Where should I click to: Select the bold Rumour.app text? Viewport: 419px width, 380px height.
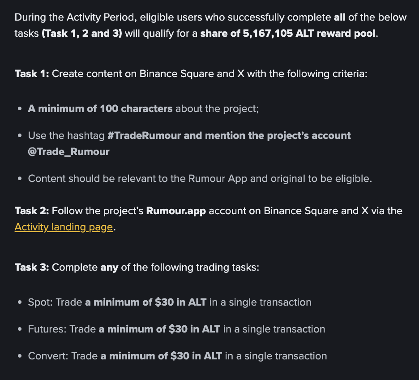[176, 211]
